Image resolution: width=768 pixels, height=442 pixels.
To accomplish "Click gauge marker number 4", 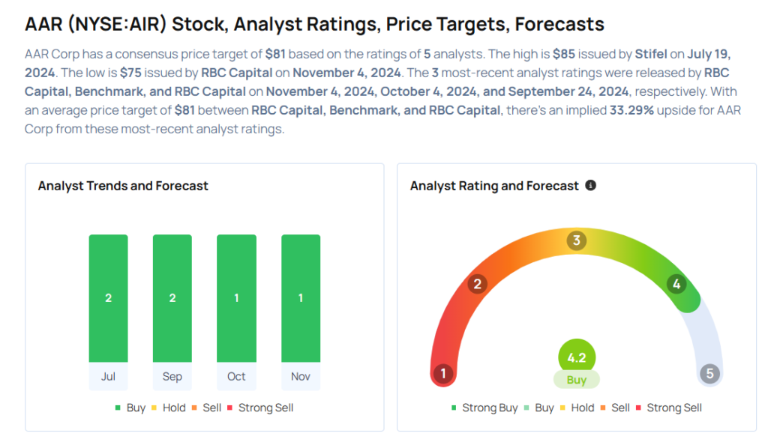I will coord(676,284).
